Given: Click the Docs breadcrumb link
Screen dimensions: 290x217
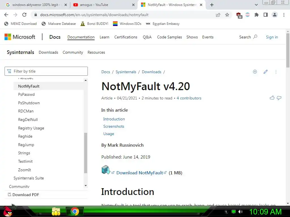Looking at the screenshot, I should 106,72.
